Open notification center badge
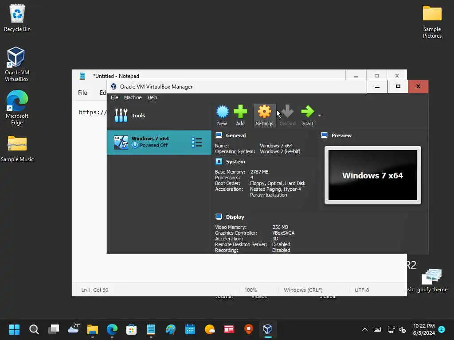 [x=442, y=329]
